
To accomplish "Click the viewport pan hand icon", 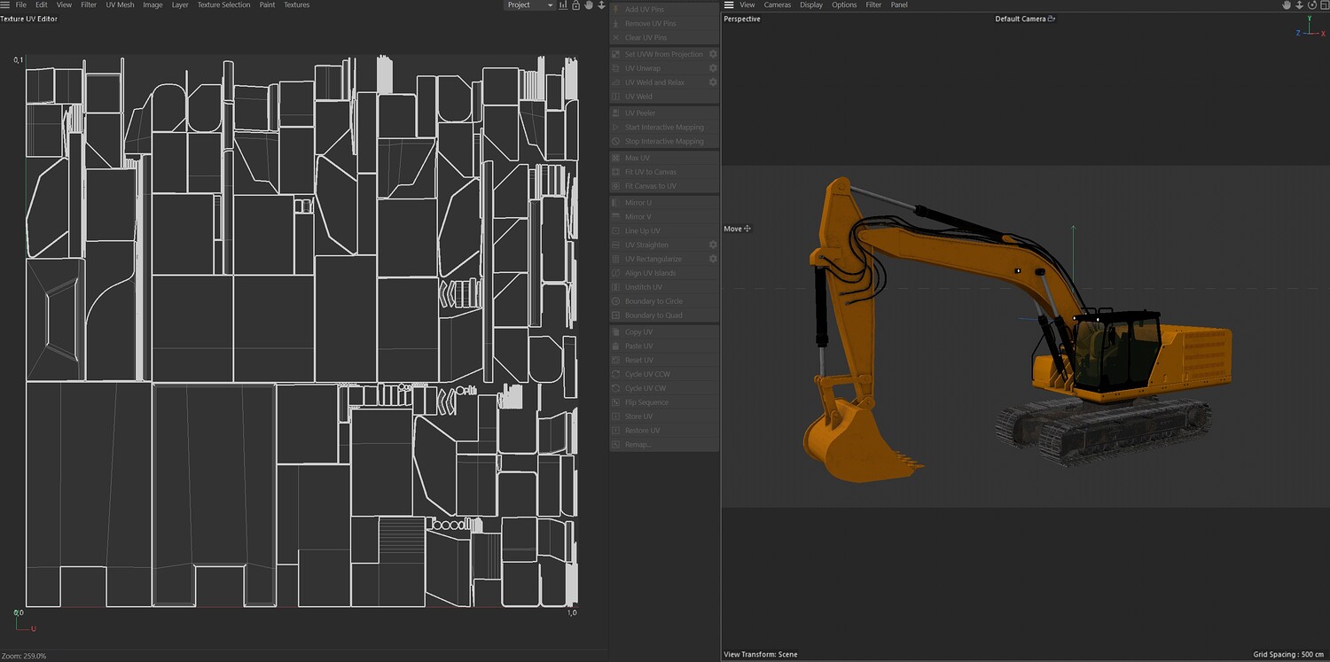I will tap(1287, 5).
